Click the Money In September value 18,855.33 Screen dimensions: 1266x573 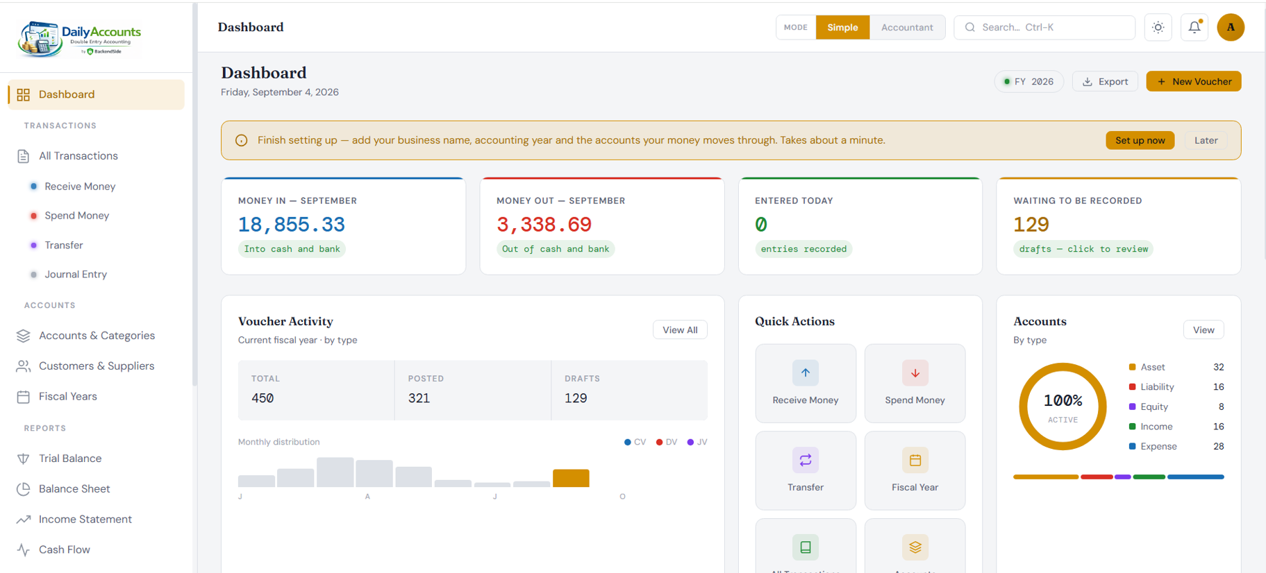tap(292, 225)
